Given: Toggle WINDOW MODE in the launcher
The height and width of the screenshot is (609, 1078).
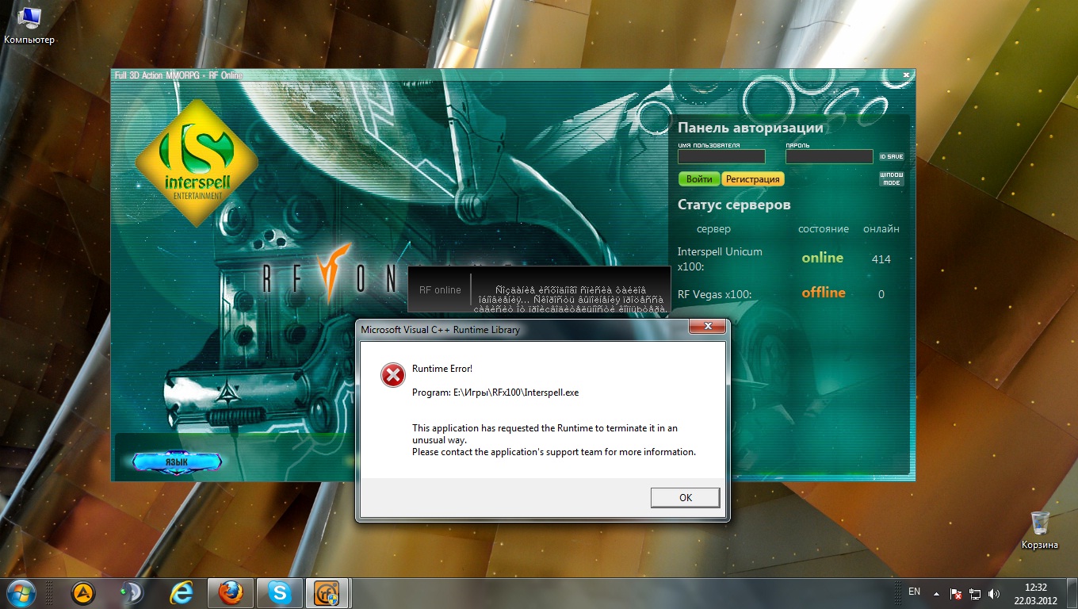Looking at the screenshot, I should click(x=891, y=179).
